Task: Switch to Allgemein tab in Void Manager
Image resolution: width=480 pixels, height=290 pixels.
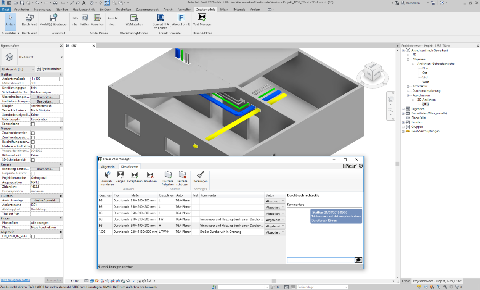Action: tap(108, 167)
